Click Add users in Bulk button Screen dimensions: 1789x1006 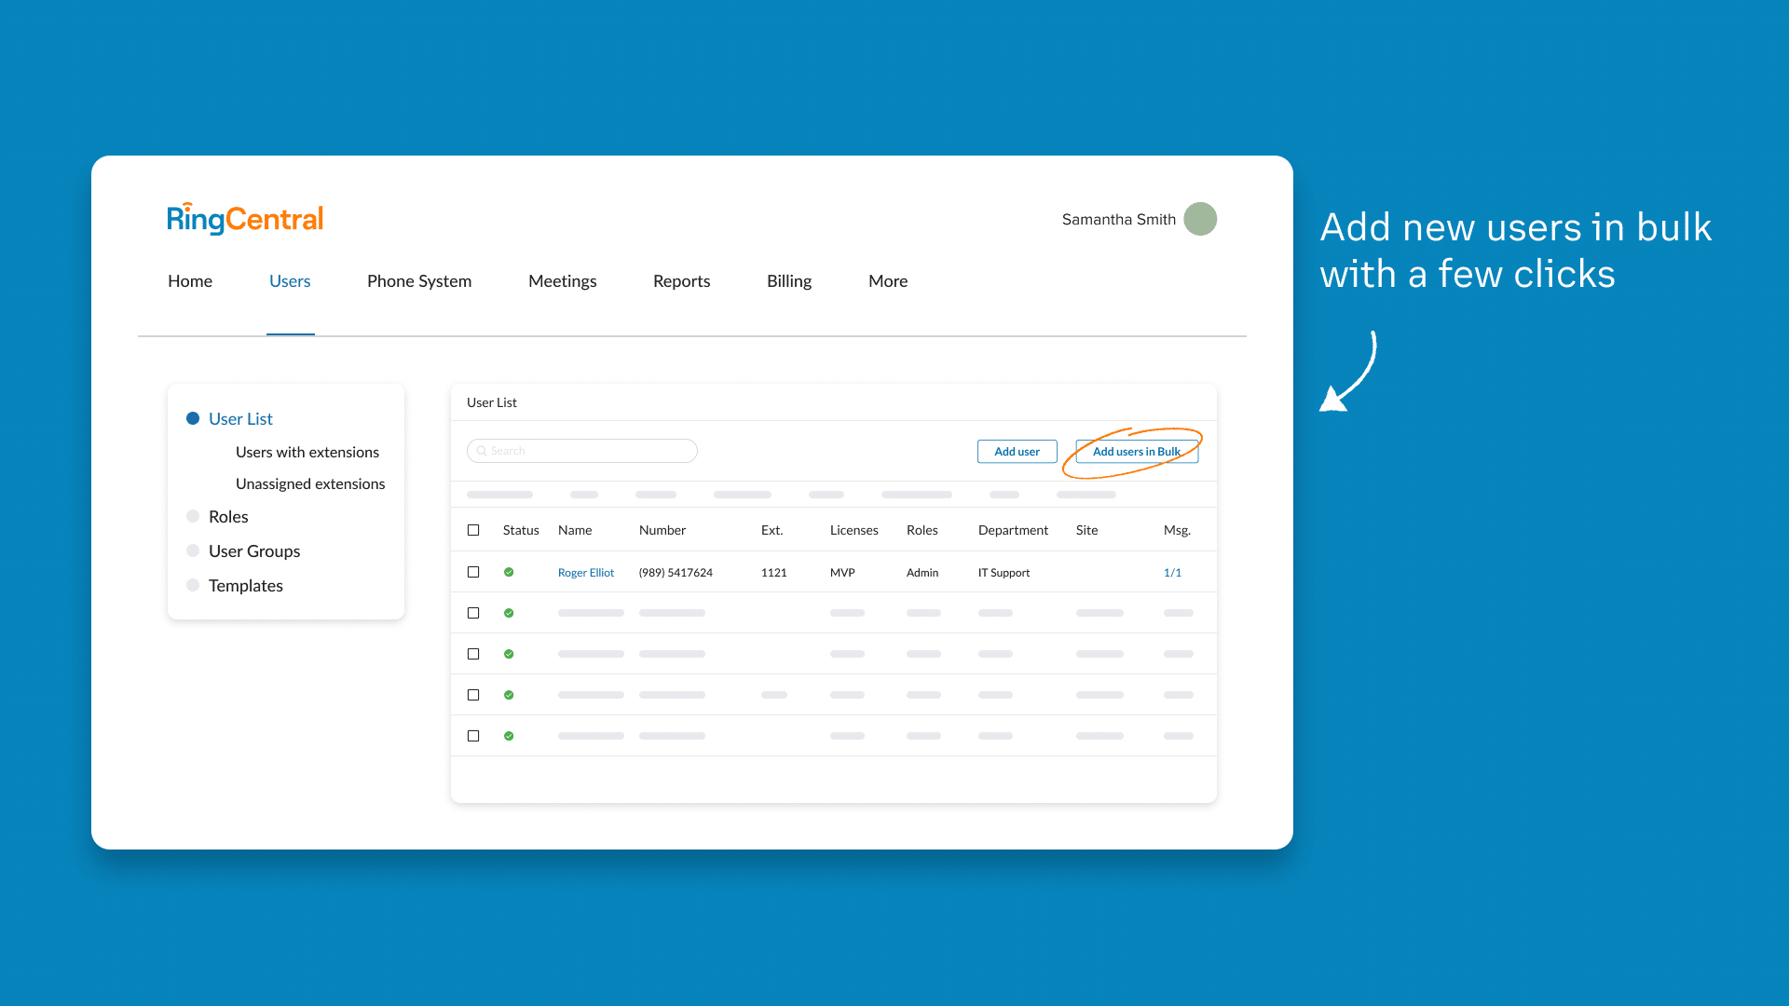pyautogui.click(x=1136, y=452)
